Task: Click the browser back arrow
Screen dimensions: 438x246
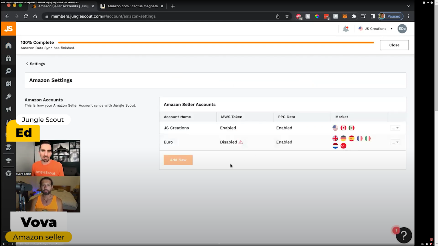Action: click(x=7, y=16)
